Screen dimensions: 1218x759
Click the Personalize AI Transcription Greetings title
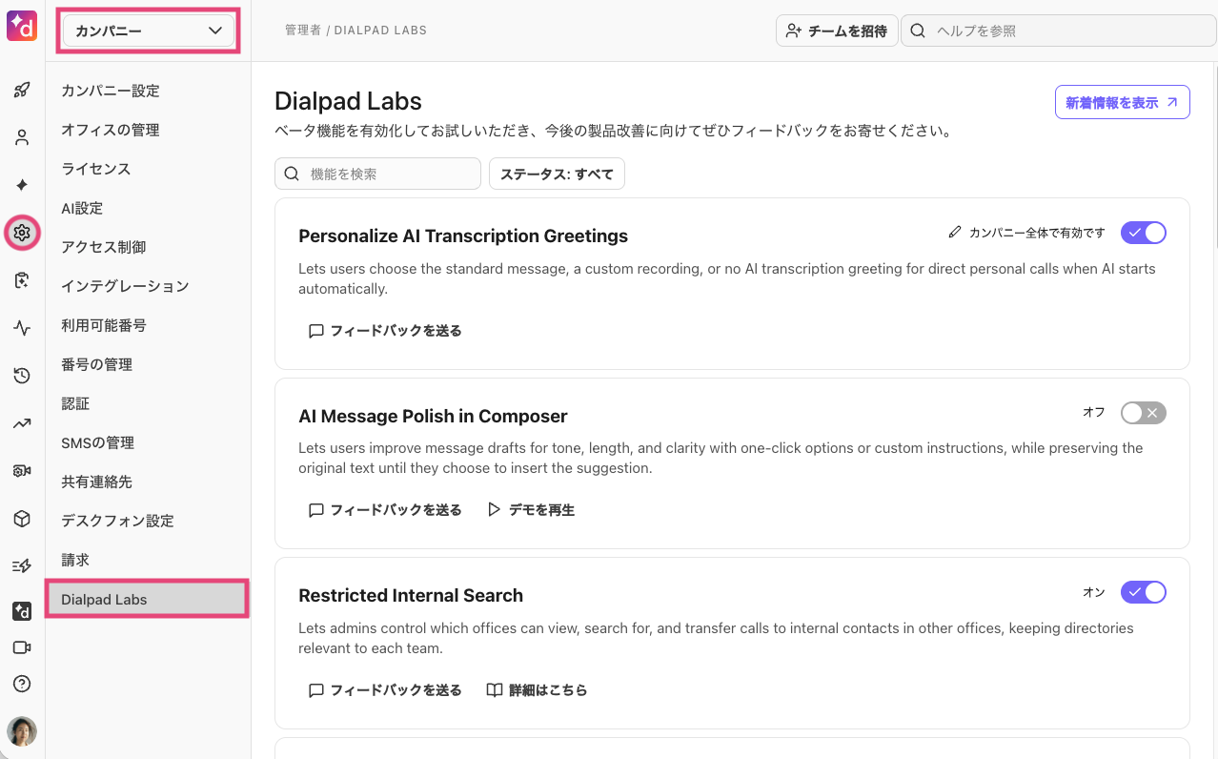point(463,236)
